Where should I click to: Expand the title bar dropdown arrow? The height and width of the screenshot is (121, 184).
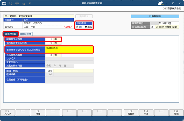point(30,3)
